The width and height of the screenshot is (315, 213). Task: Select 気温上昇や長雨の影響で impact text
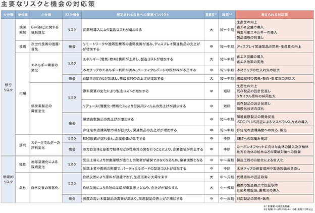[134, 169]
